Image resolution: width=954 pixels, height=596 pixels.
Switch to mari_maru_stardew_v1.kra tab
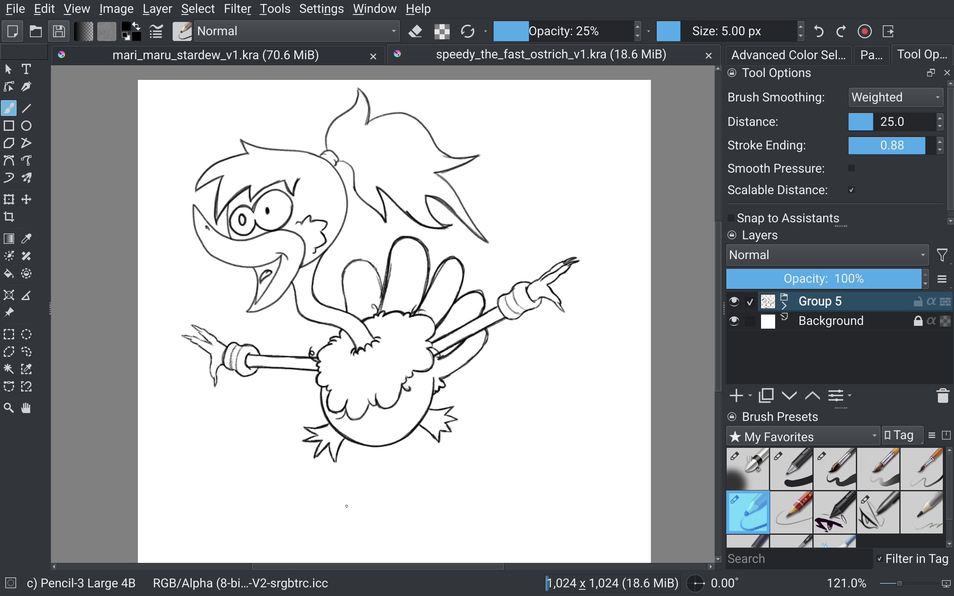[x=215, y=55]
